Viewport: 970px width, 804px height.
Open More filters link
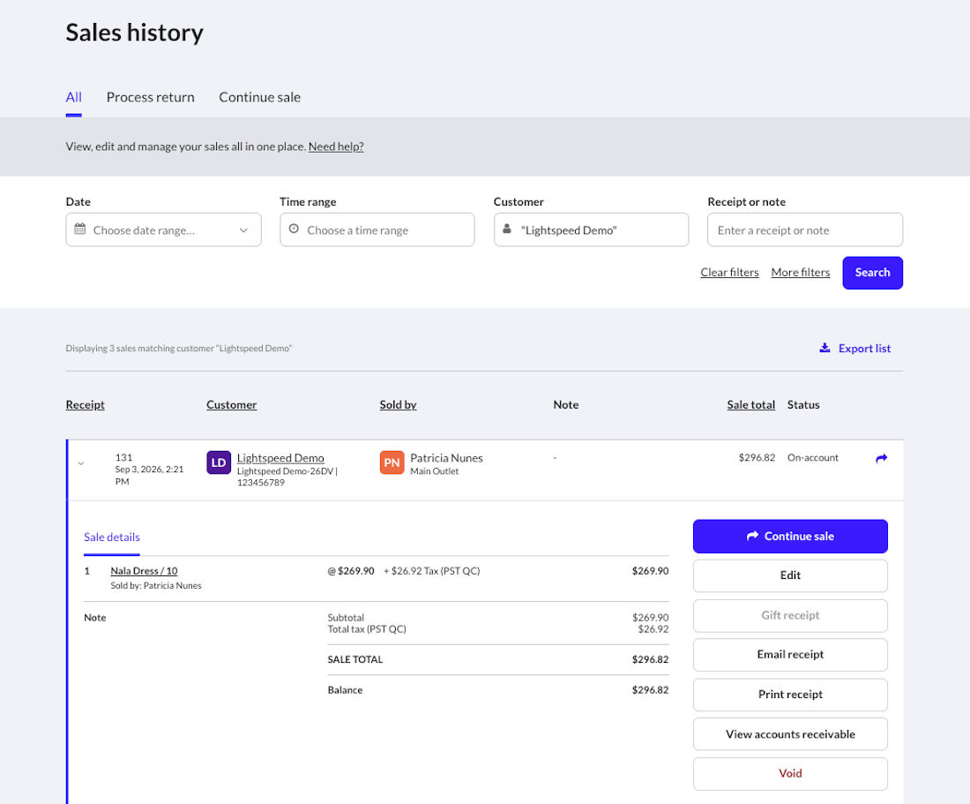pyautogui.click(x=801, y=273)
